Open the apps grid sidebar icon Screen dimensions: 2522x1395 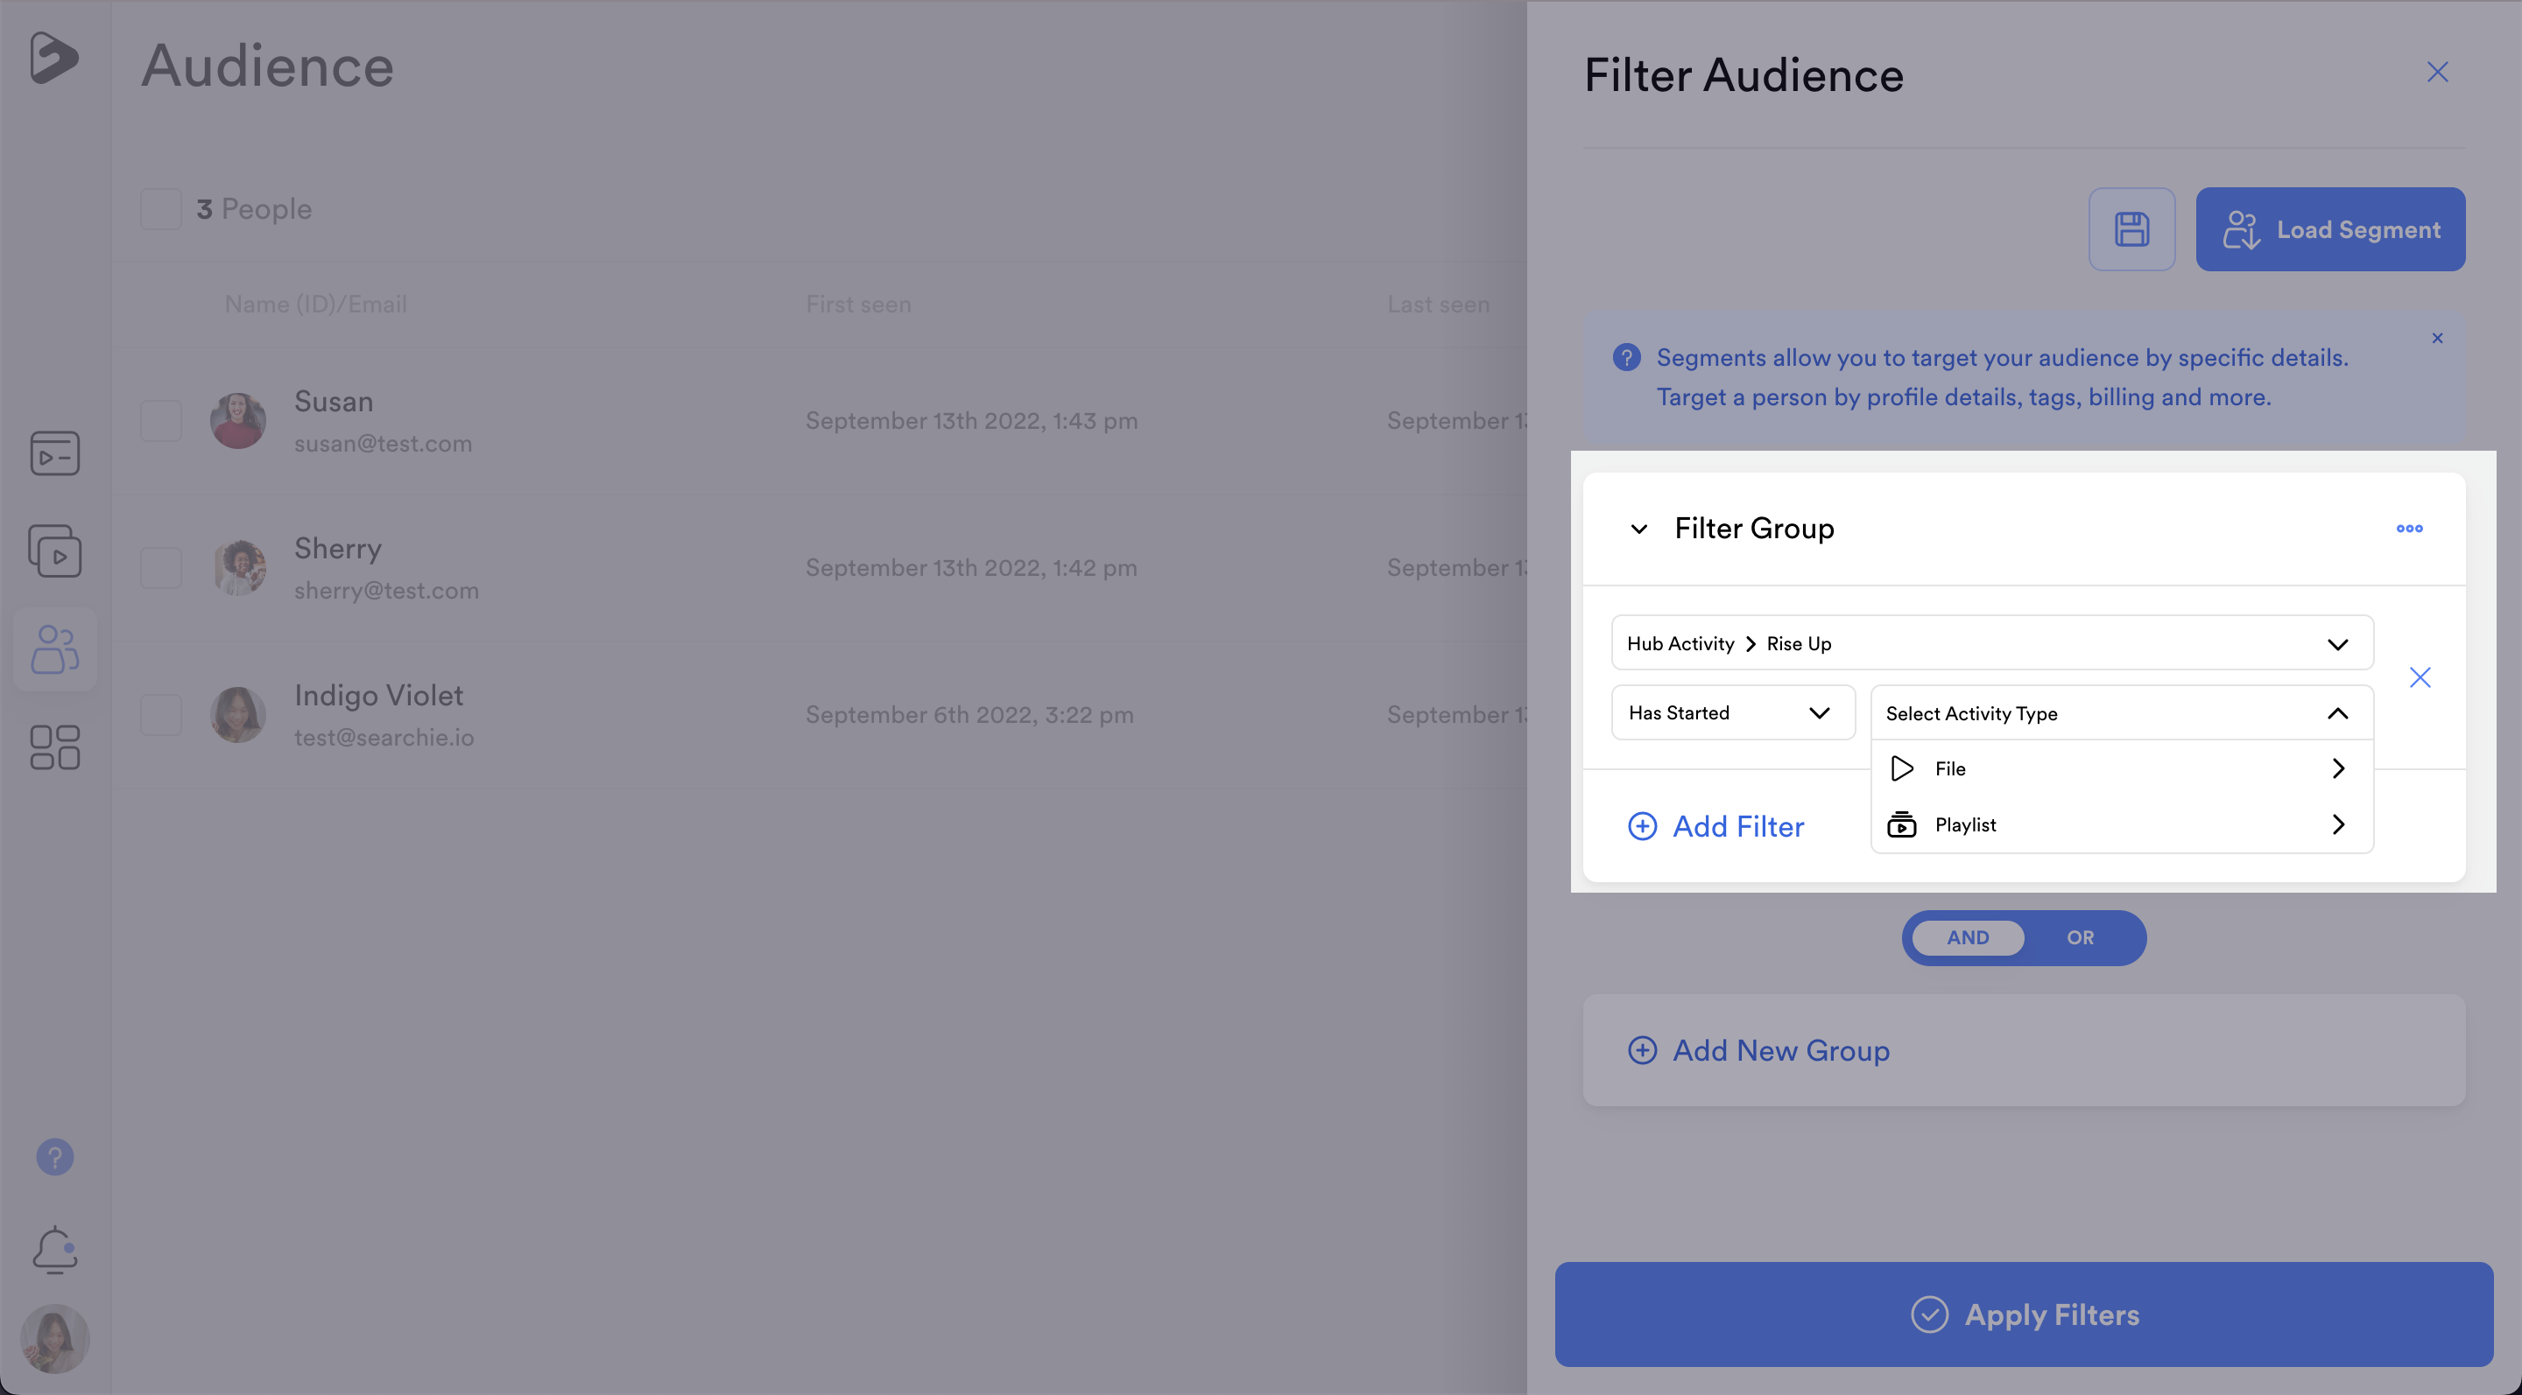tap(55, 747)
